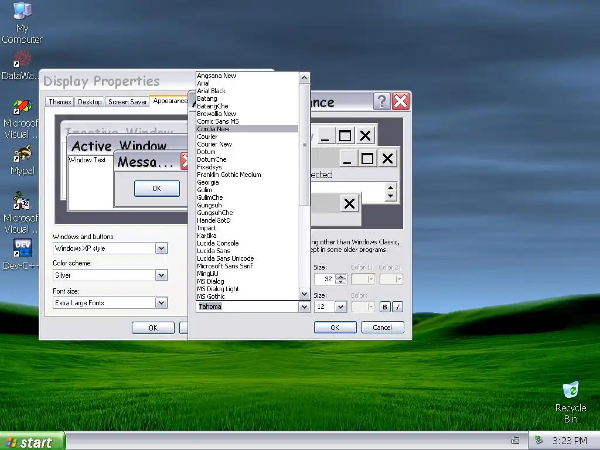Select Batang font in list
Screen dimensions: 600x450
[247, 98]
